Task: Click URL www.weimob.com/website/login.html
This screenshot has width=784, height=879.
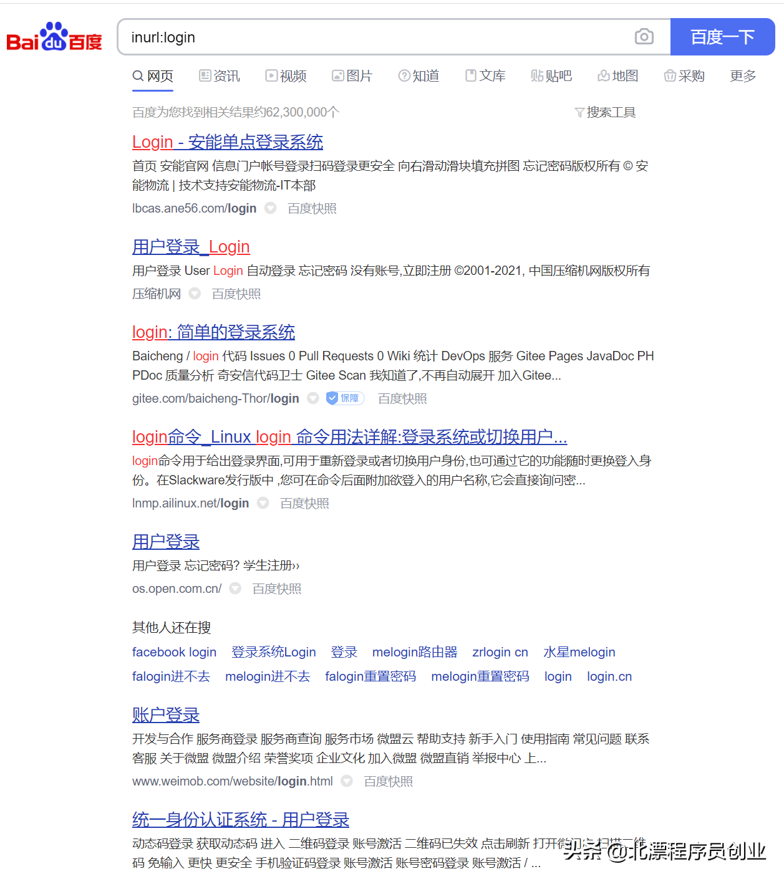Action: 233,781
